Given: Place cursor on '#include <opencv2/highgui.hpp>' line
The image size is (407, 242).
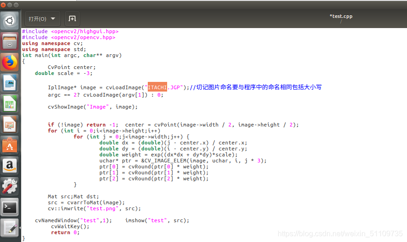Looking at the screenshot, I should (70, 31).
